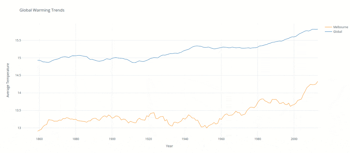The height and width of the screenshot is (153, 350).
Task: Toggle the Global trace in the legend
Action: [338, 32]
